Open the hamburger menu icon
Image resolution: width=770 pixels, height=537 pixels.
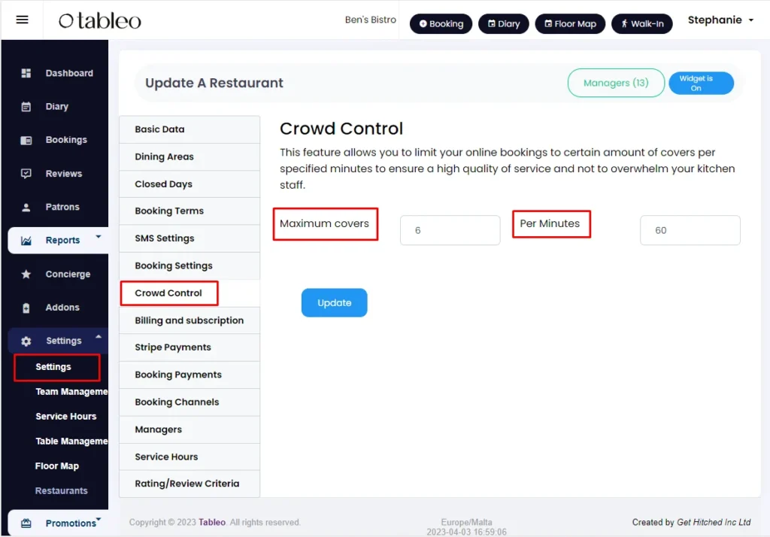[x=22, y=20]
